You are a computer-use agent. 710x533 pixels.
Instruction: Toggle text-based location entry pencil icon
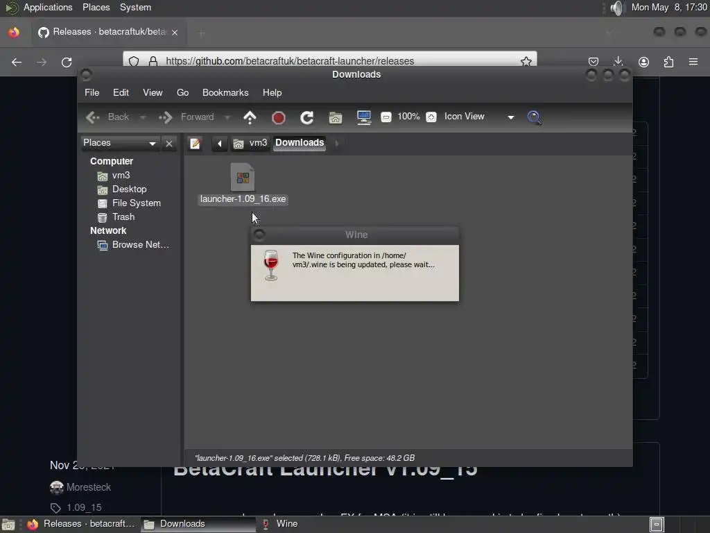coord(195,144)
